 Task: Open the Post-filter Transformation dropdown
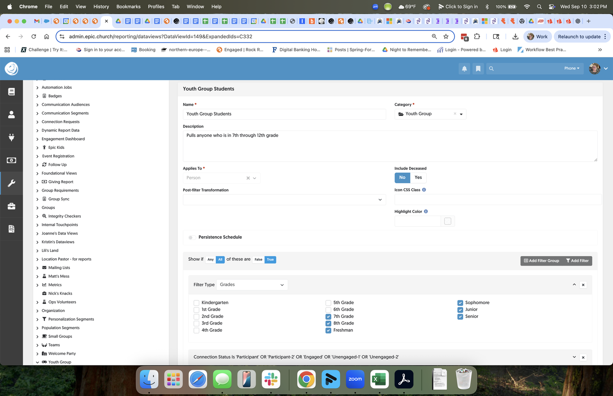(x=284, y=200)
